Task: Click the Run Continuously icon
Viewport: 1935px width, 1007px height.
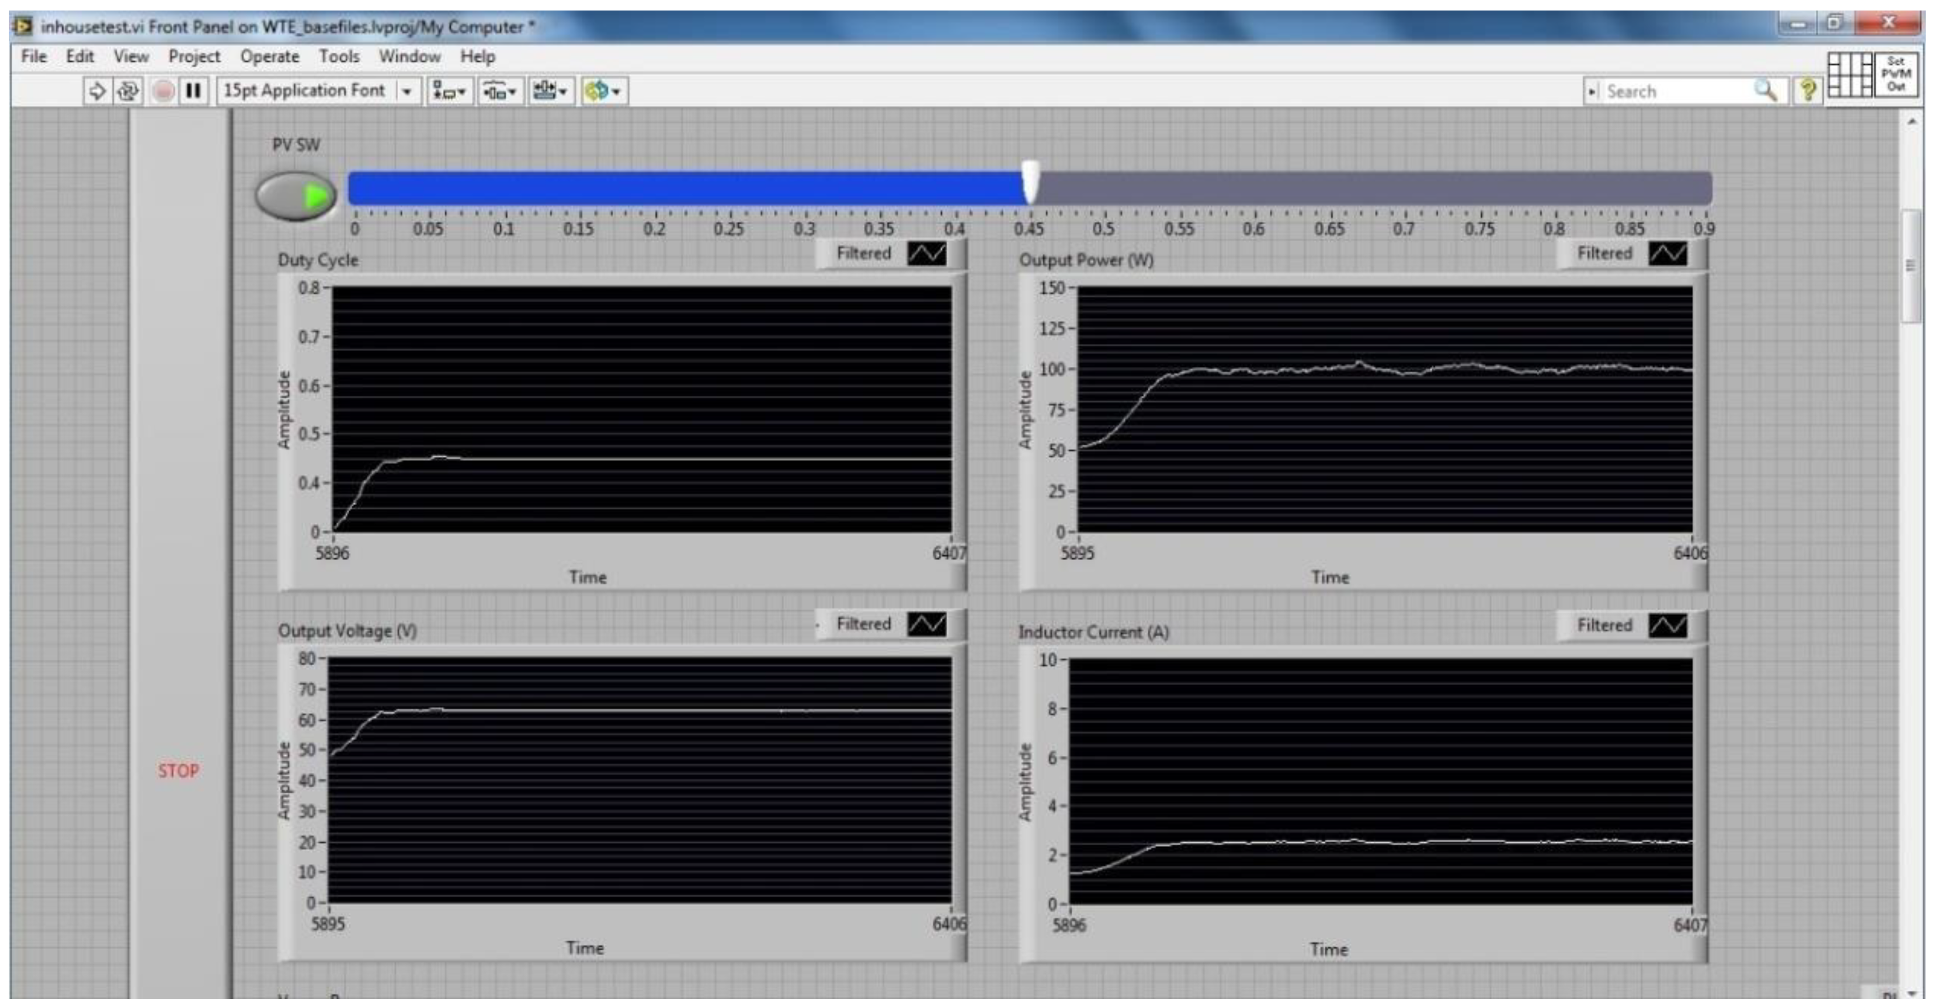Action: tap(128, 91)
